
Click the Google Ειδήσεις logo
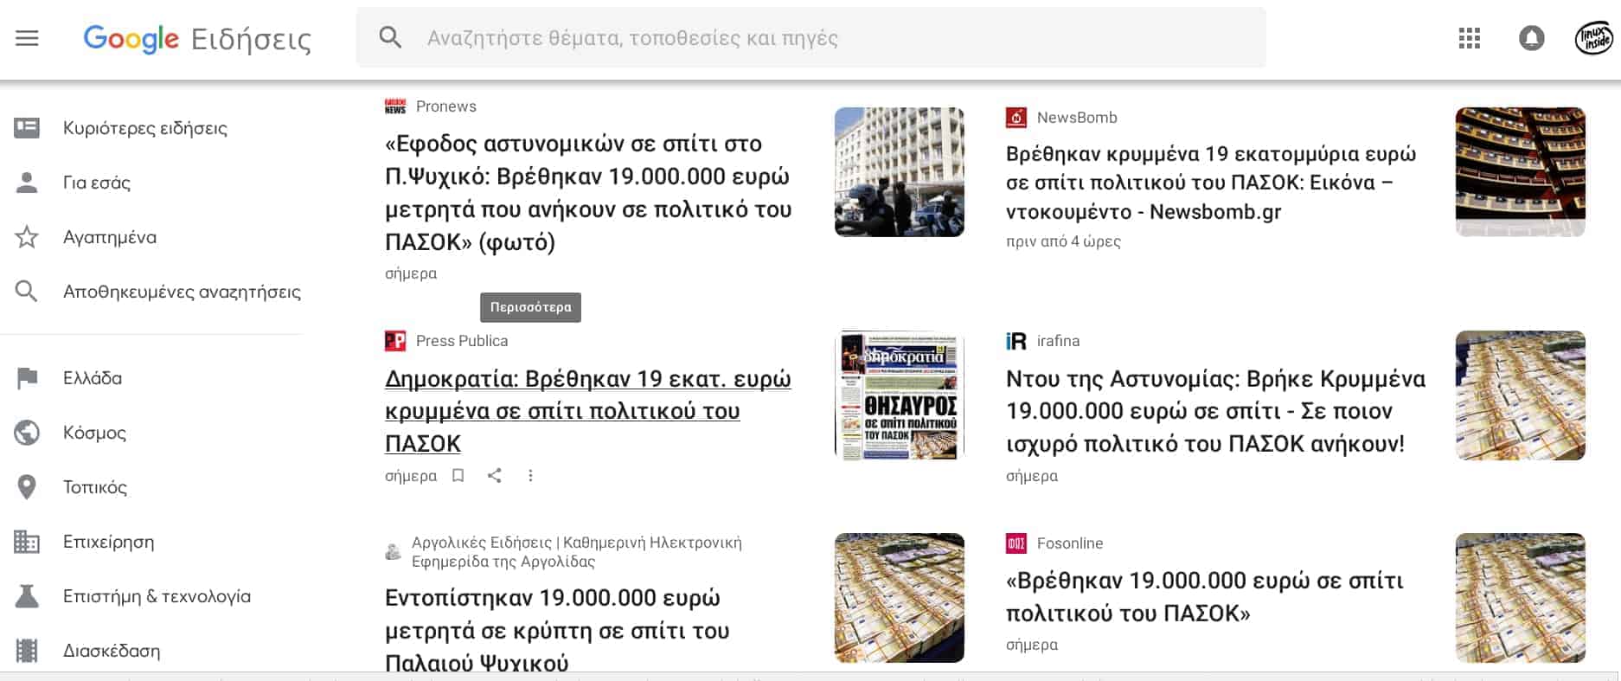coord(197,39)
